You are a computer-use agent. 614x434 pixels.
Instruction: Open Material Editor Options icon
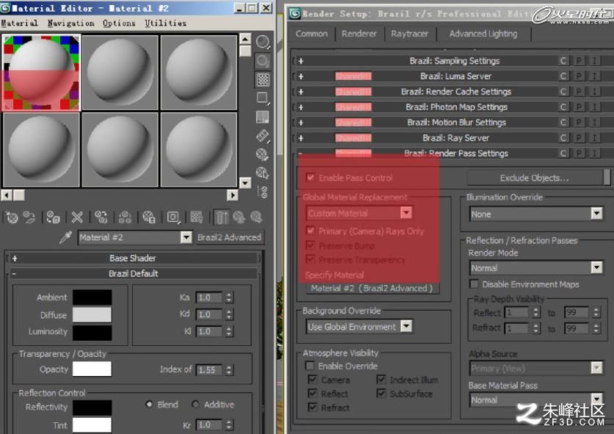click(x=262, y=154)
